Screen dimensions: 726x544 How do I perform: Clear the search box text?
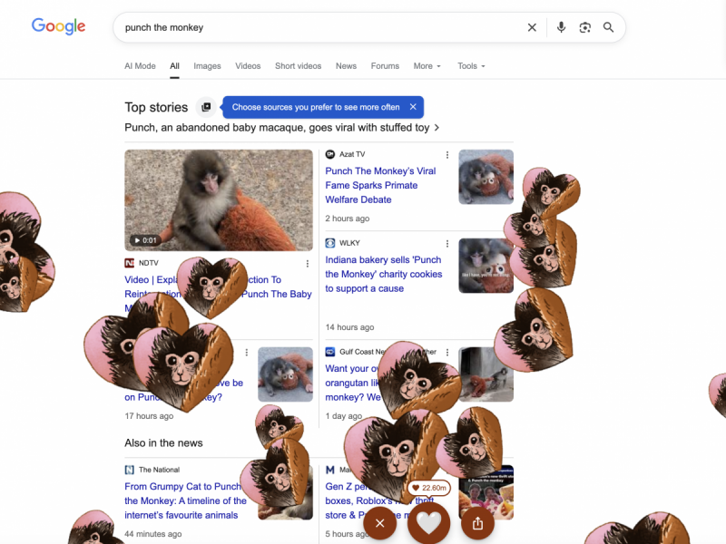532,28
